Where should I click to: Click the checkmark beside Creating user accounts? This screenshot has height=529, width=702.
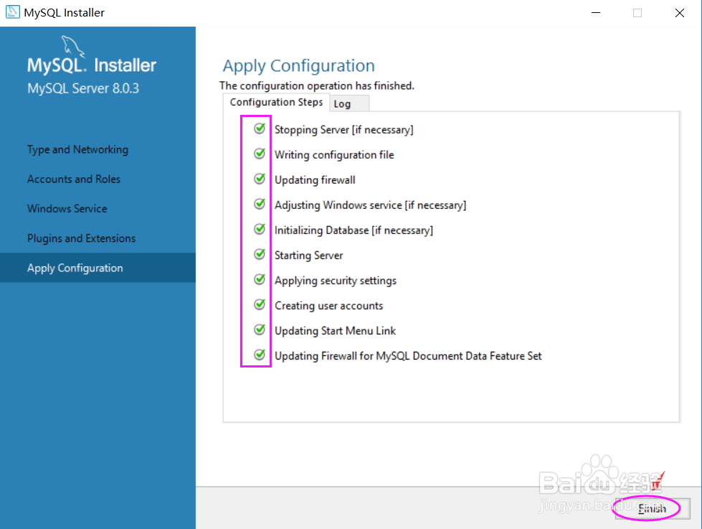click(x=257, y=304)
